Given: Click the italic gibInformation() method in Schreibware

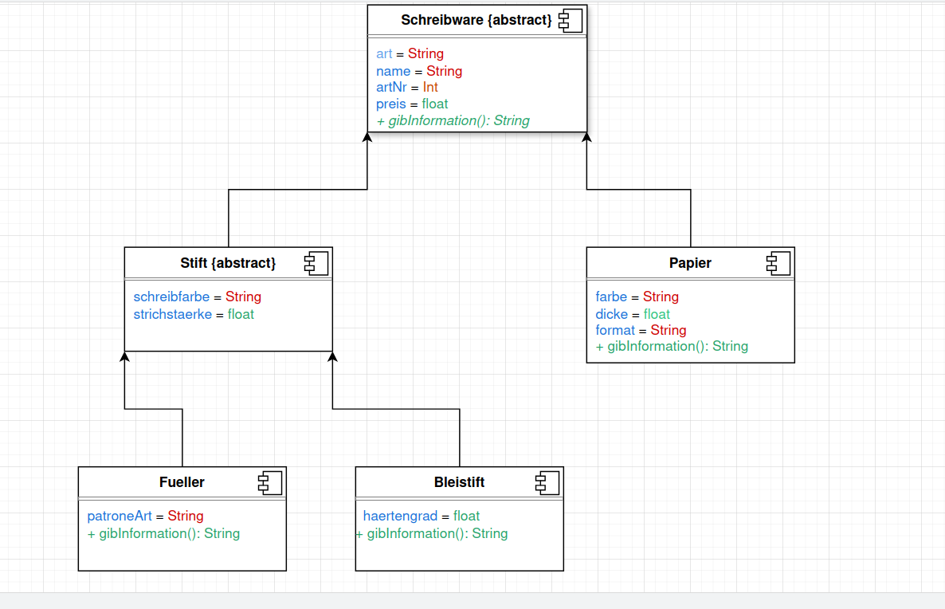Looking at the screenshot, I should tap(453, 121).
